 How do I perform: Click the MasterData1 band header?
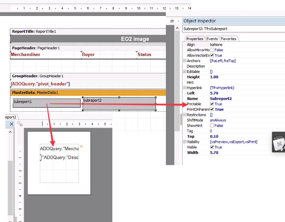88,92
